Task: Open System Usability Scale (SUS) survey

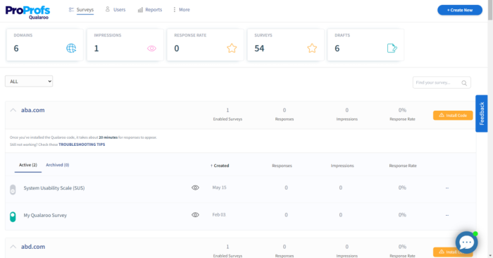Action: 54,188
